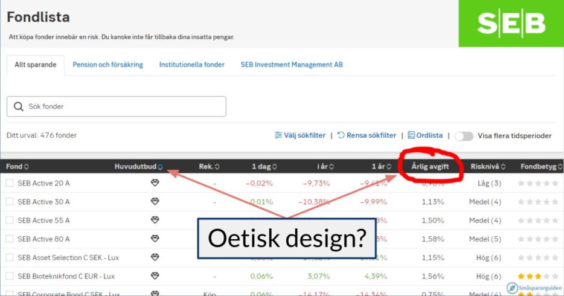Open fund SEB Active 20 A
The width and height of the screenshot is (564, 296).
pyautogui.click(x=43, y=183)
